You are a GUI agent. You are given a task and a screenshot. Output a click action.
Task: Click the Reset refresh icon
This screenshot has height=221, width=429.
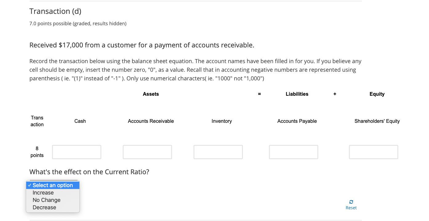click(351, 202)
